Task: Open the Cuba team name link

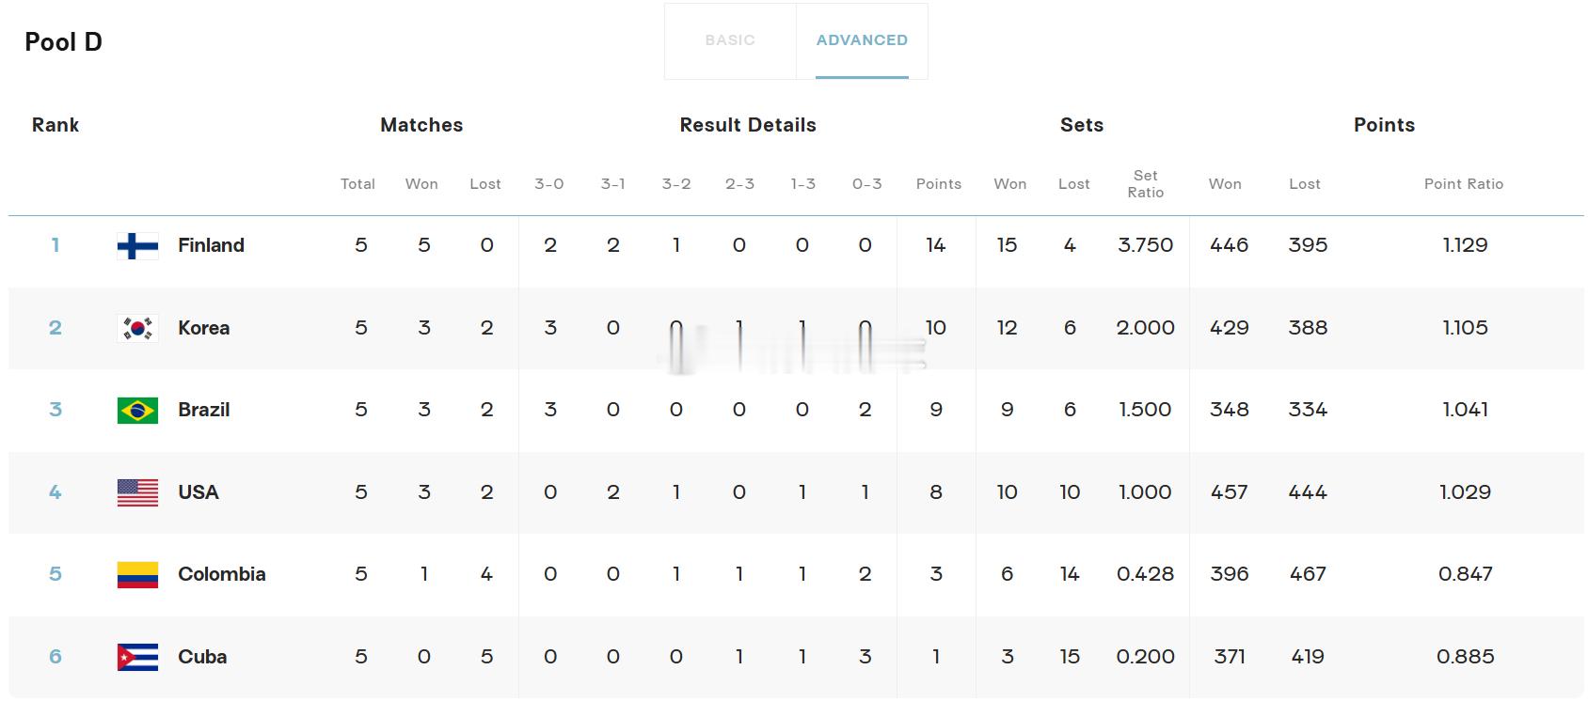Action: coord(202,657)
